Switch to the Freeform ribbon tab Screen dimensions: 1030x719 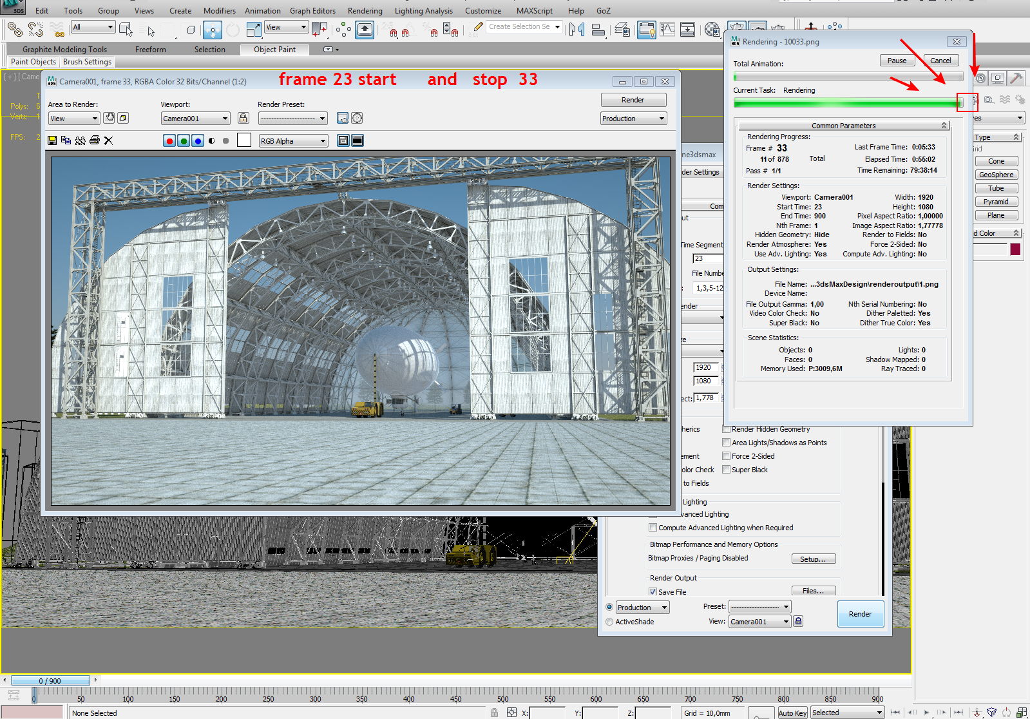(150, 50)
